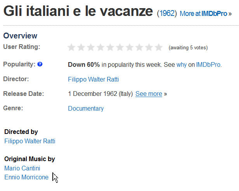
Task: Click See more release dates
Action: coord(149,94)
